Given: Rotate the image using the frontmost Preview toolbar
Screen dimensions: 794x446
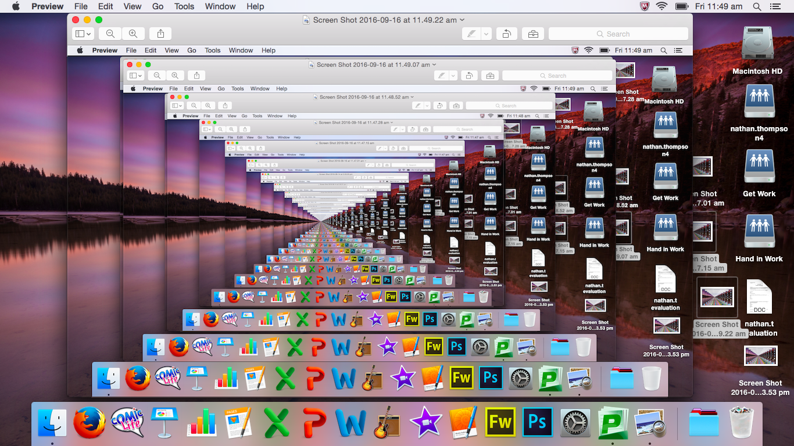Looking at the screenshot, I should pyautogui.click(x=506, y=34).
